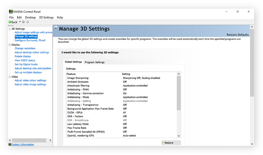Image resolution: width=263 pixels, height=155 pixels.
Task: Click the System Information icon
Action: [10, 144]
